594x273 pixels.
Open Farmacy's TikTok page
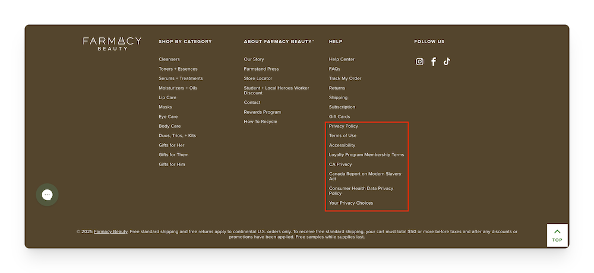pyautogui.click(x=447, y=61)
